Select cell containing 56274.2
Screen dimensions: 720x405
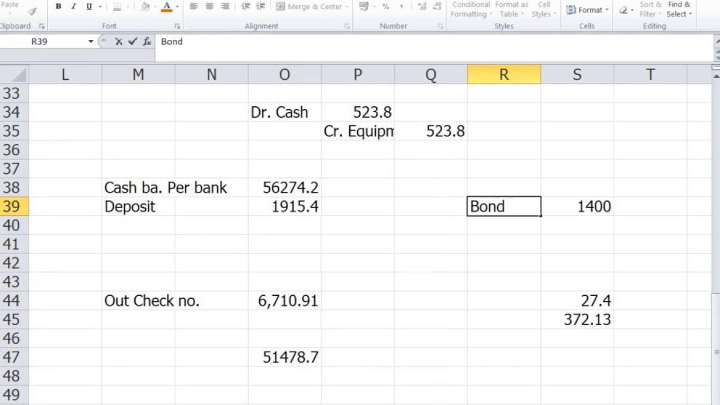pos(285,188)
